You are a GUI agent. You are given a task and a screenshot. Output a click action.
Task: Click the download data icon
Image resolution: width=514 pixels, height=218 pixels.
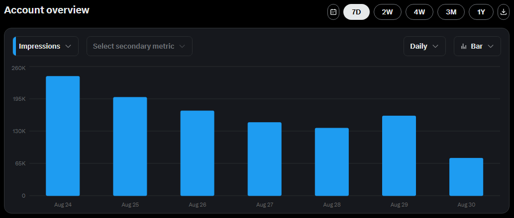pos(504,12)
